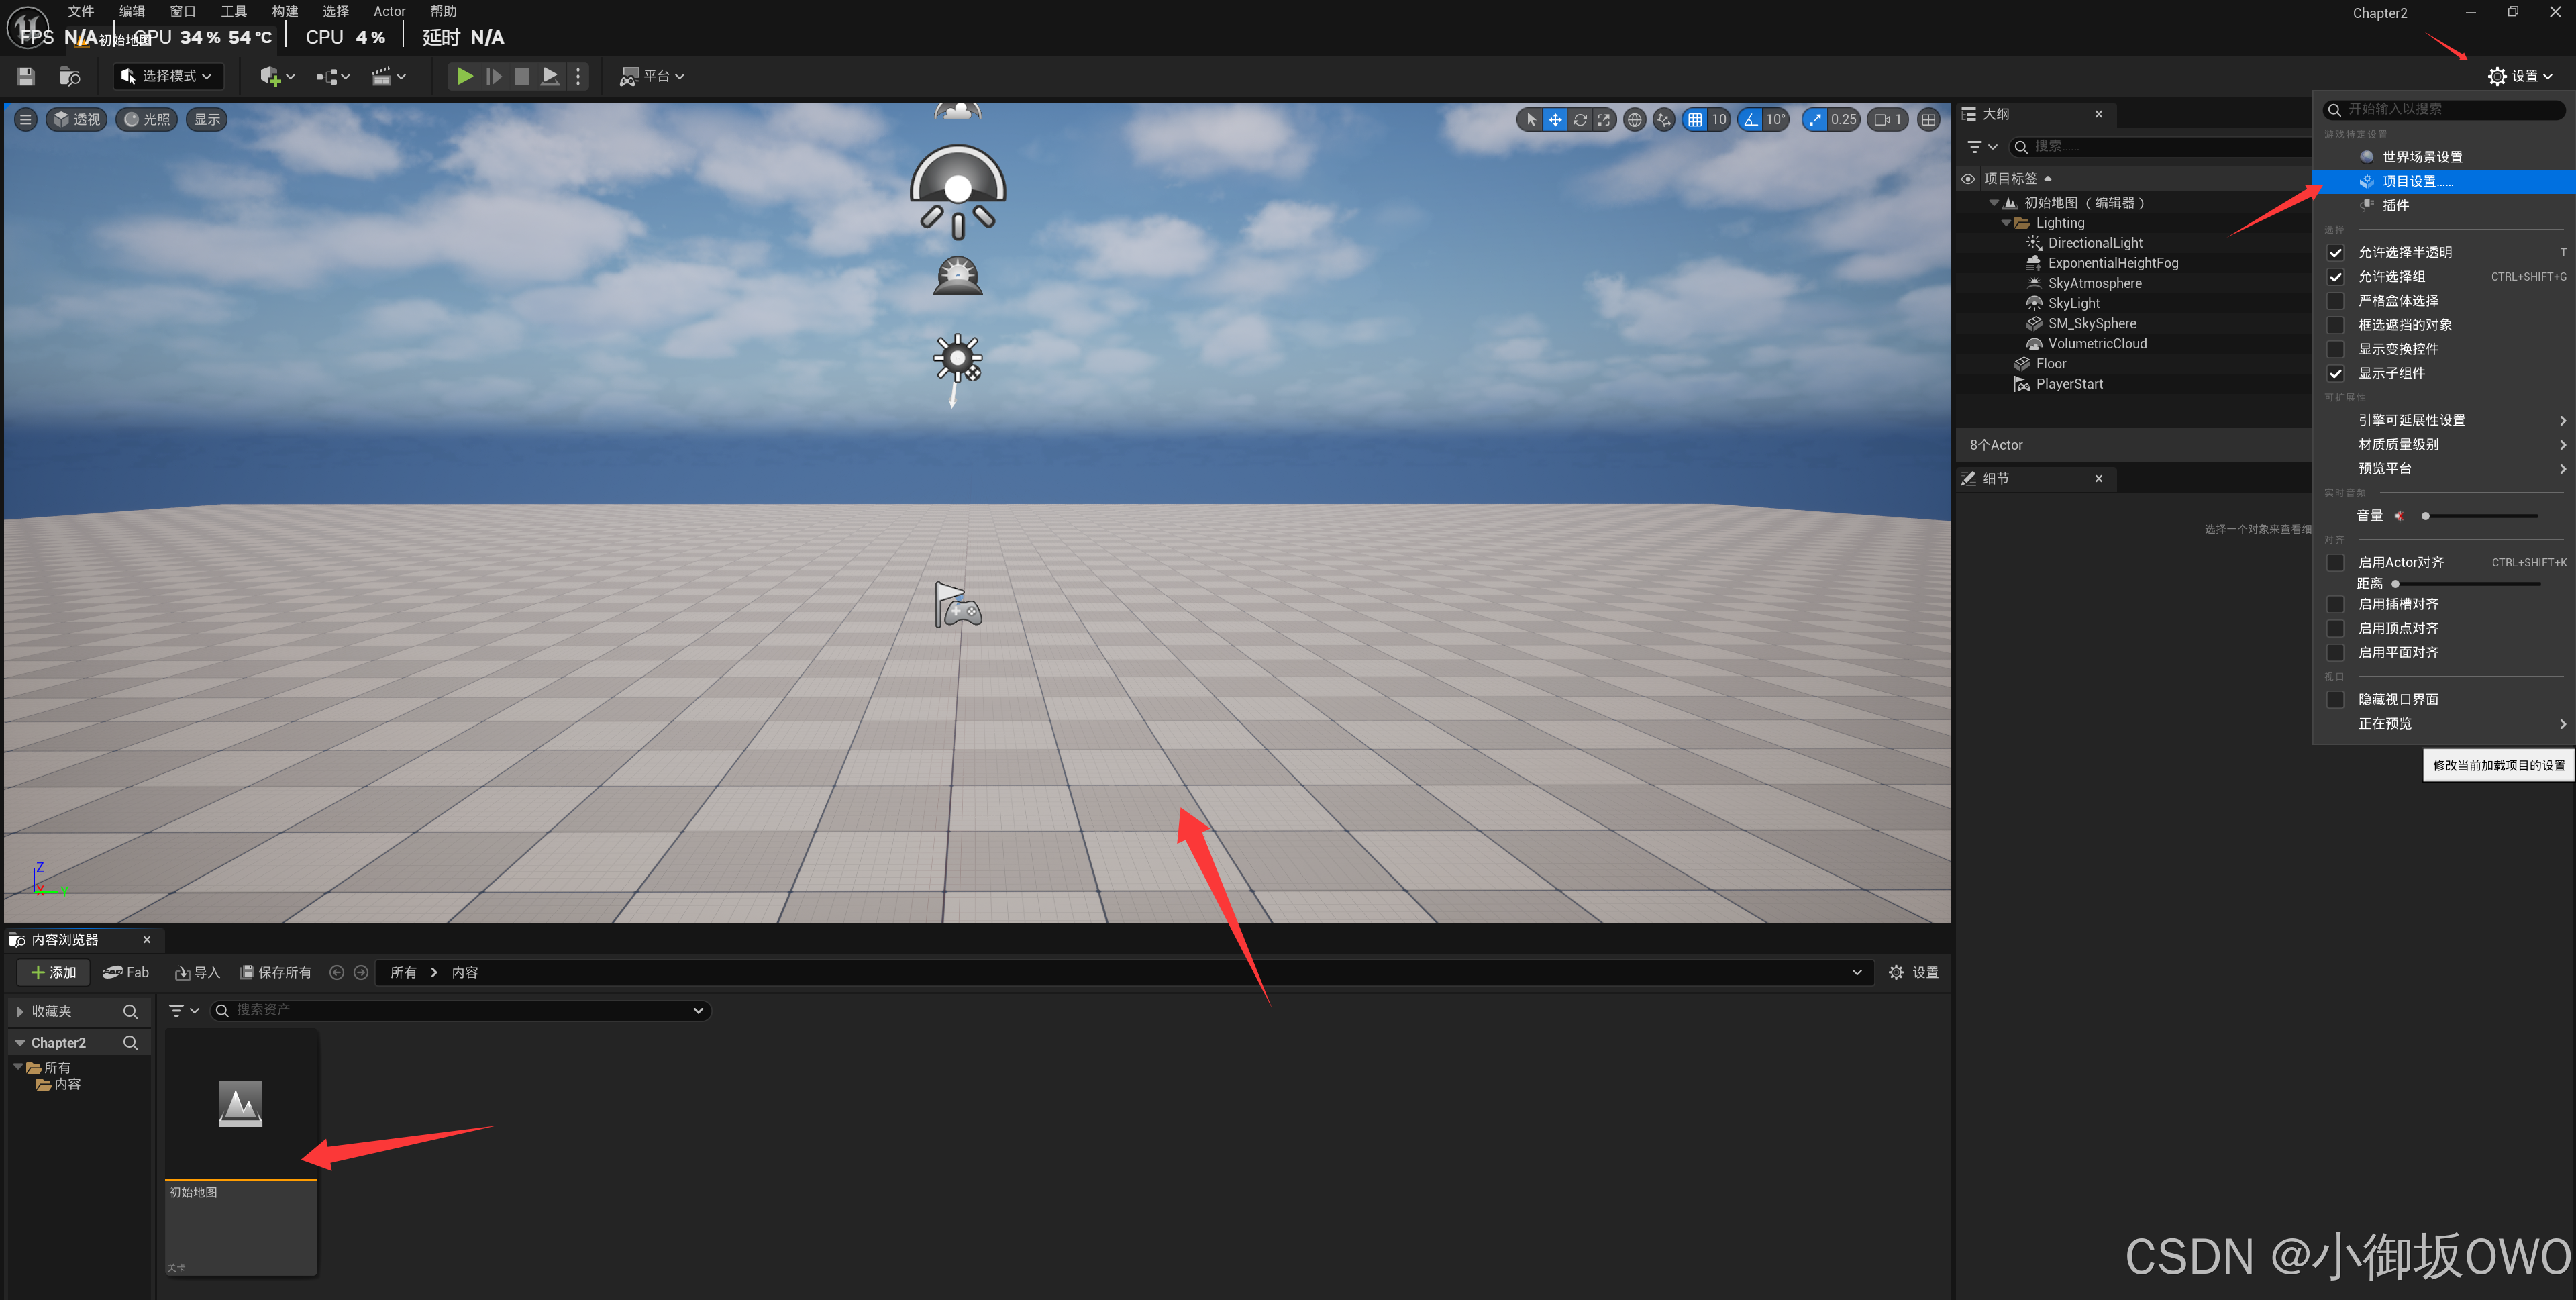Screen dimensions: 2576x1300
Task: Select the translate (move) gizmo tool
Action: coord(1555,120)
